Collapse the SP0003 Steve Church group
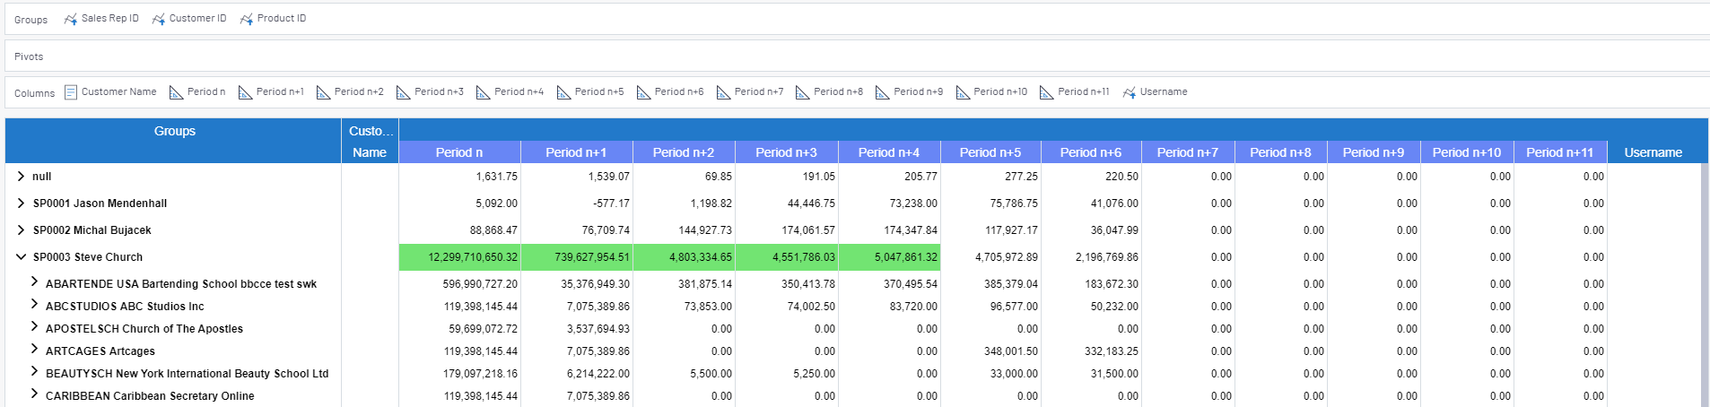 pyautogui.click(x=22, y=257)
